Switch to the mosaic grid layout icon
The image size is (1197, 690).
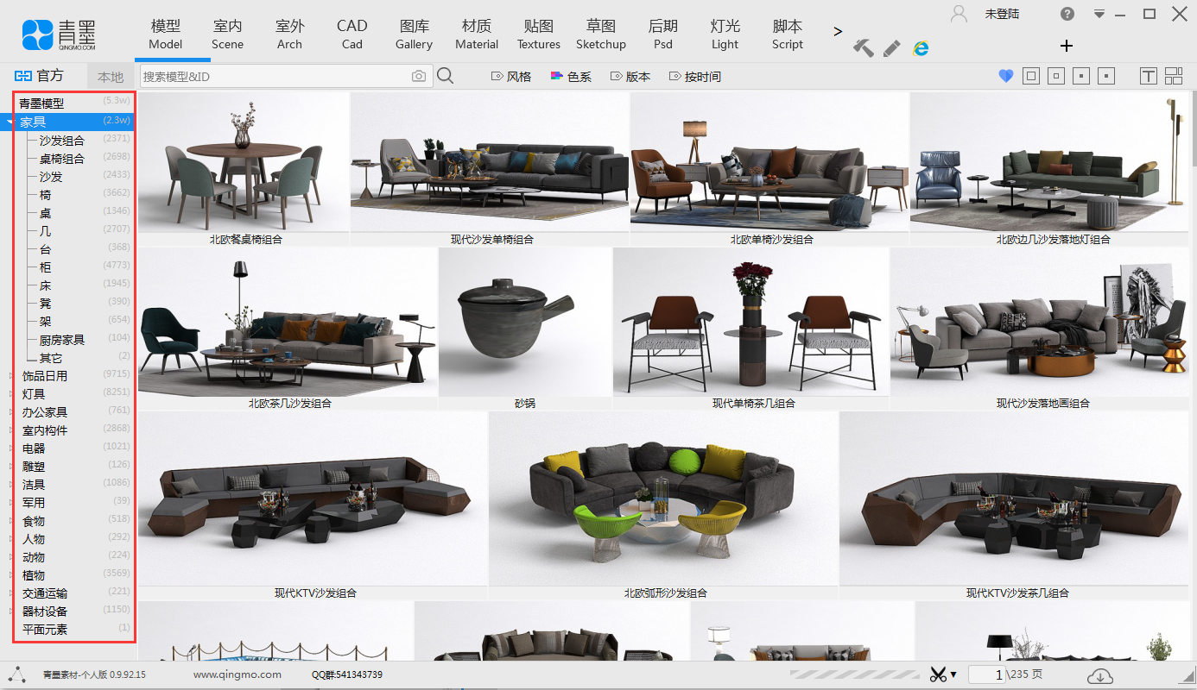click(1173, 77)
